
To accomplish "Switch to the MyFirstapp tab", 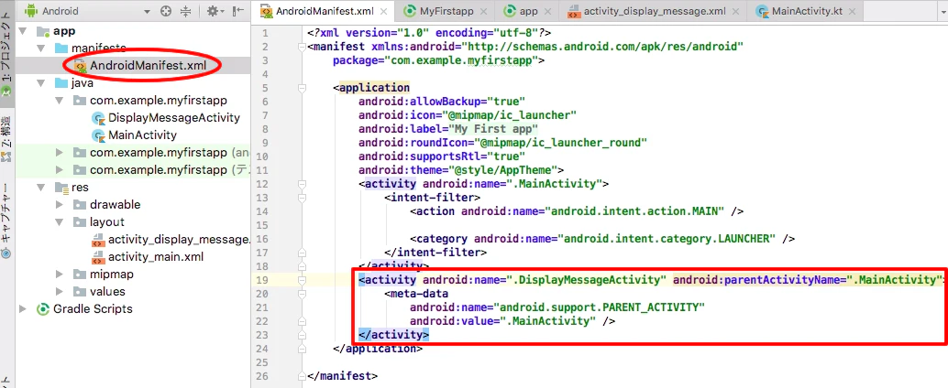I will 444,12.
